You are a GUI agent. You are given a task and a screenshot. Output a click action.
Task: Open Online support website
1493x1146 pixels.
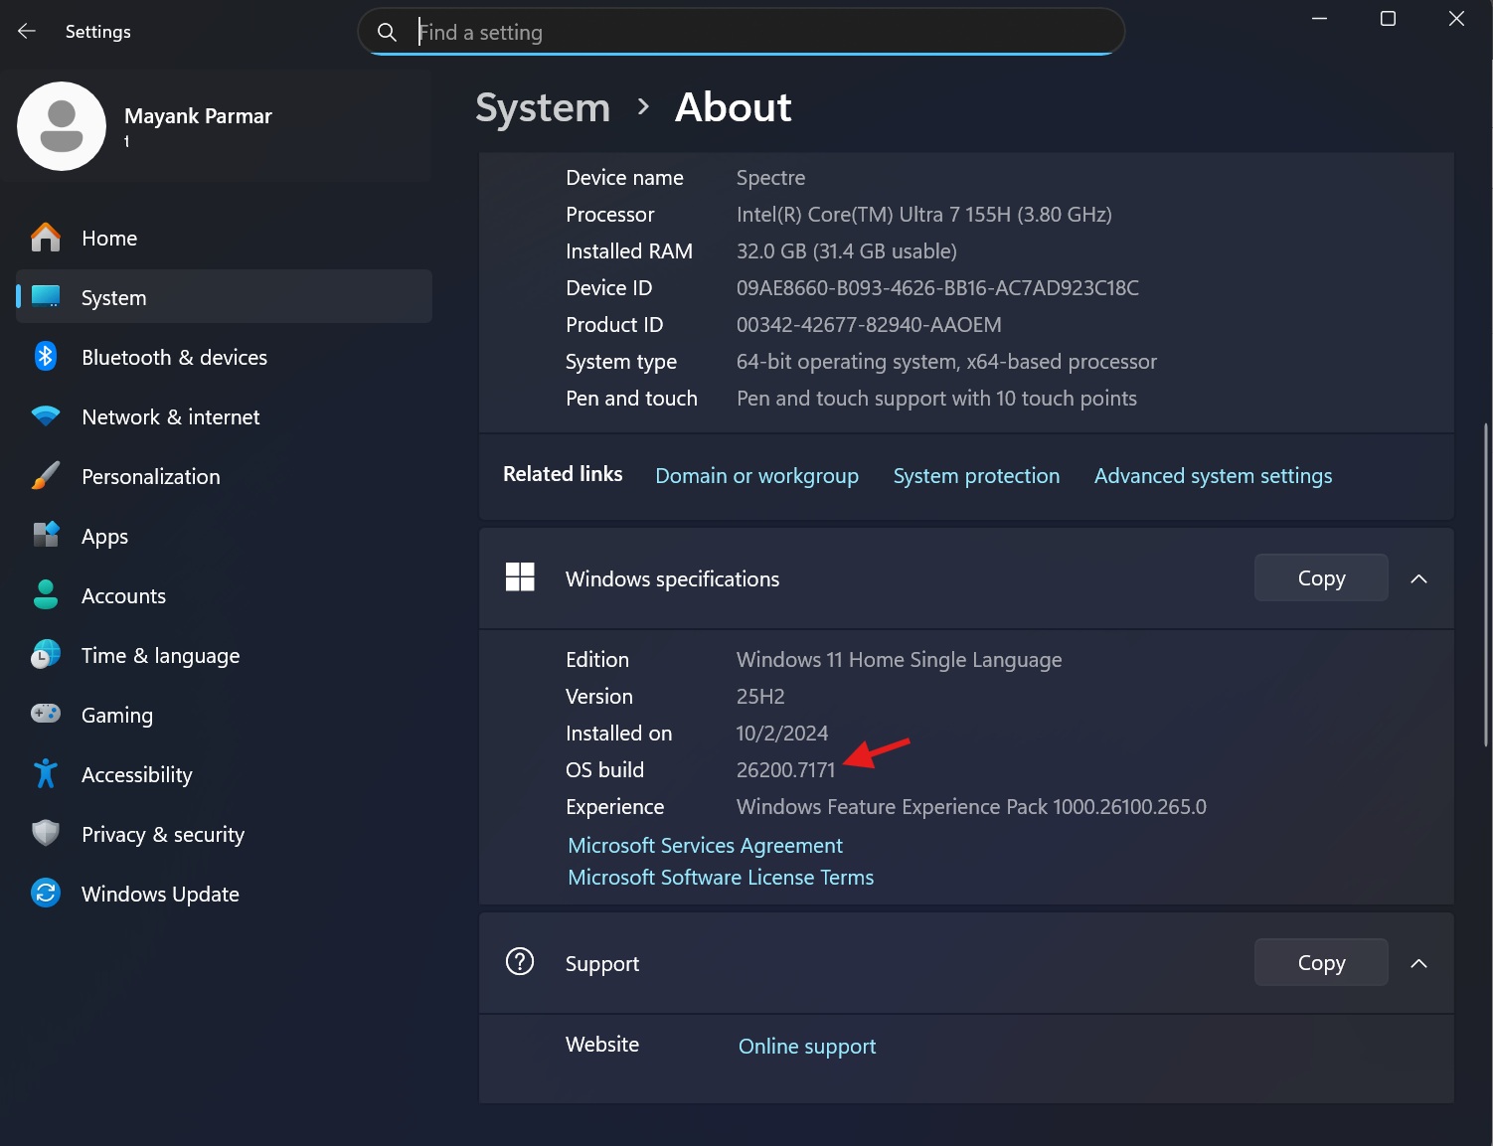coord(806,1046)
